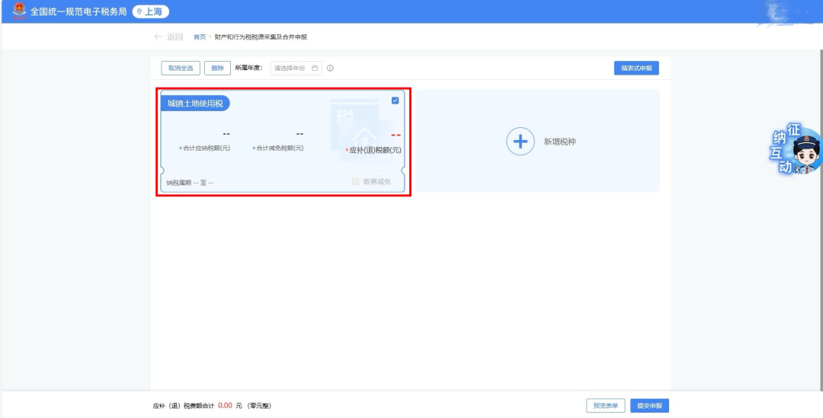Click the calendar icon in year field
The image size is (823, 418).
[x=315, y=68]
